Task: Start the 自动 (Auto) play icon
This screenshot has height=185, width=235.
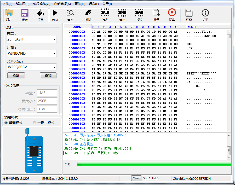Action: point(55,13)
